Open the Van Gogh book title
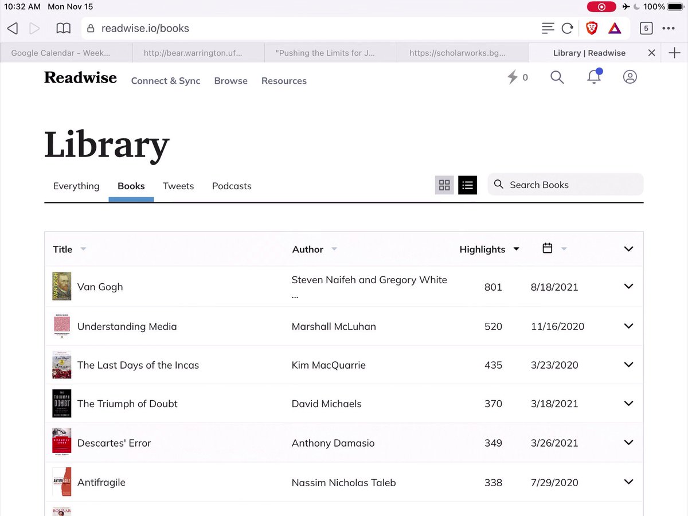This screenshot has height=516, width=688. tap(100, 287)
